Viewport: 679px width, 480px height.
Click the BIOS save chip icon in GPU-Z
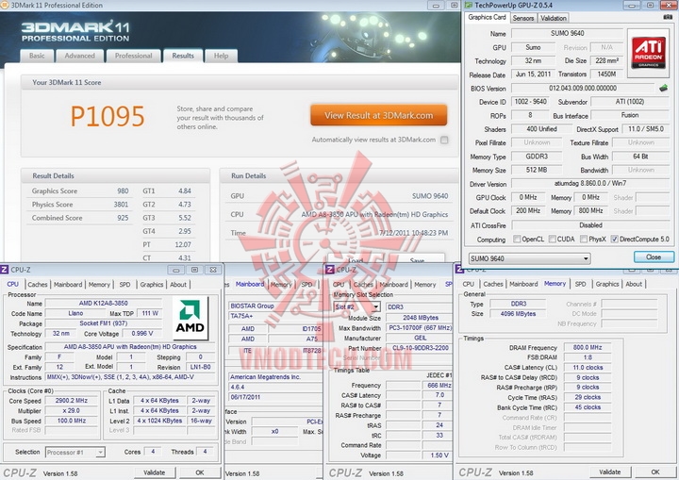663,88
